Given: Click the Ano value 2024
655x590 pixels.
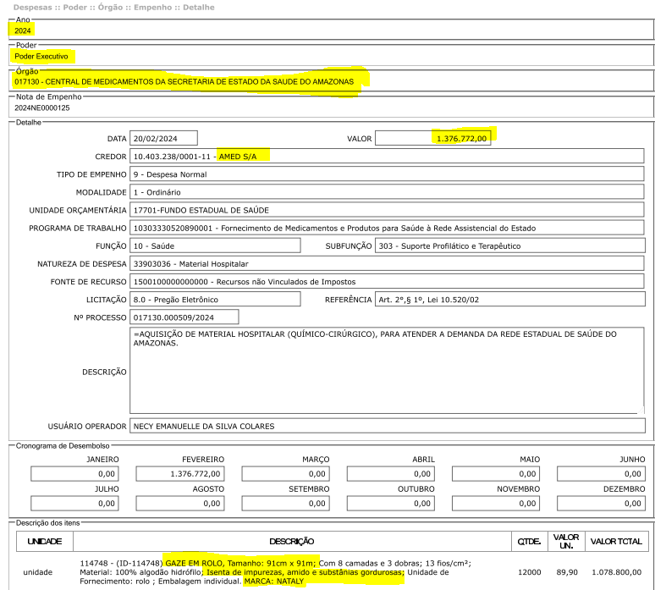Looking at the screenshot, I should point(23,30).
